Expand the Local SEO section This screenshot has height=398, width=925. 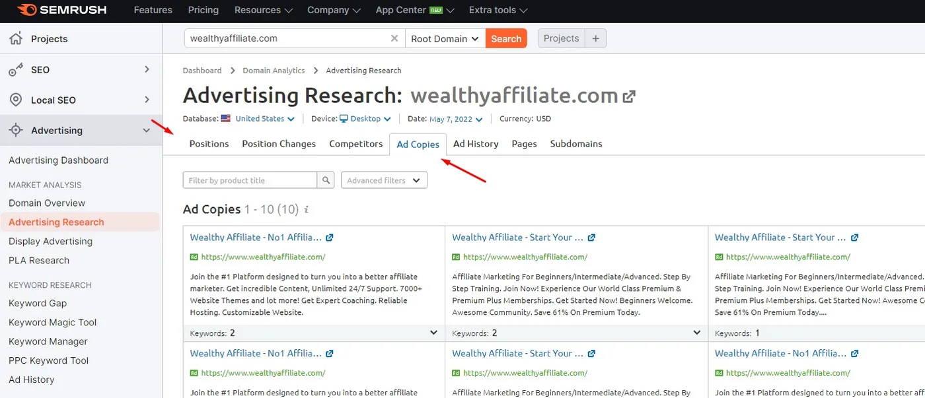[147, 100]
